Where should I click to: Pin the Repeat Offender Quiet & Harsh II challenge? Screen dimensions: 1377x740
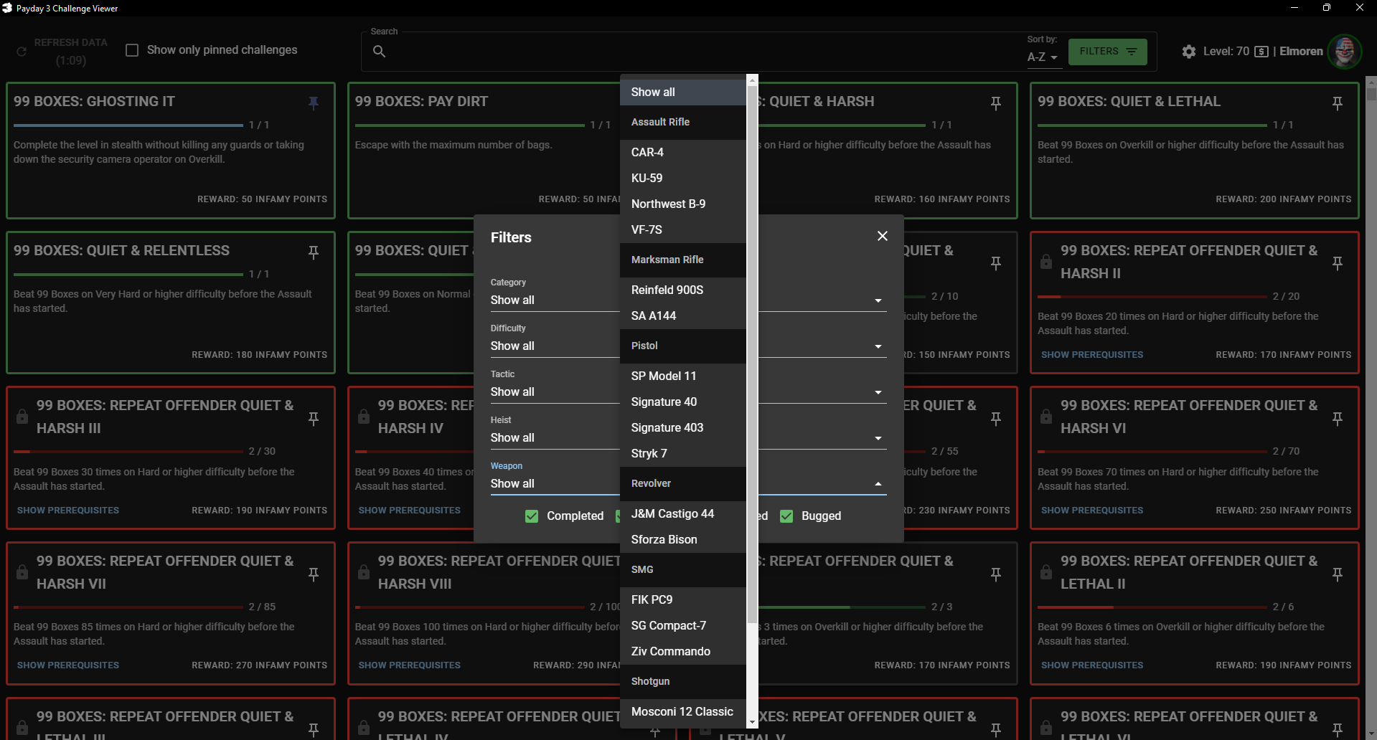pyautogui.click(x=1338, y=263)
